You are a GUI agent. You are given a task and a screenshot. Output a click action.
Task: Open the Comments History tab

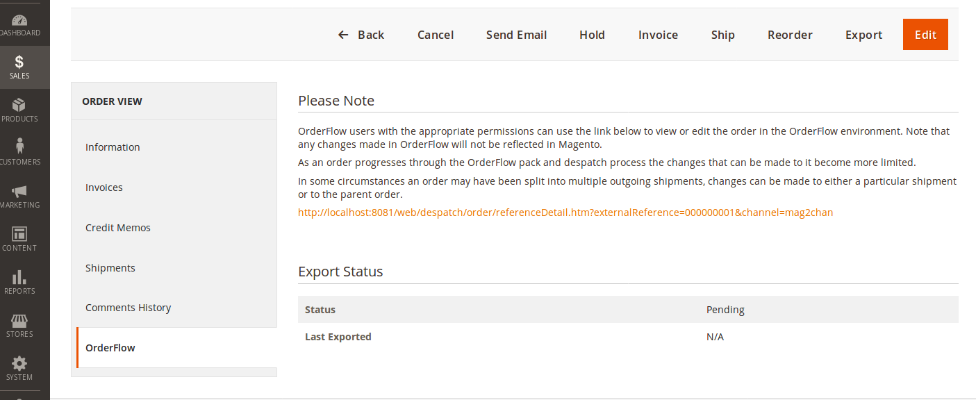click(129, 307)
